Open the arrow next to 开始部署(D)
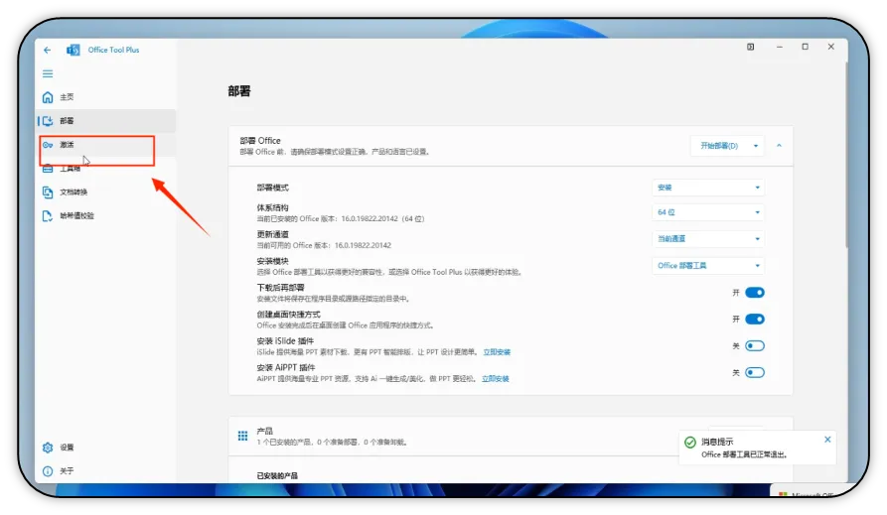Viewport: 887px width, 515px height. pos(756,146)
